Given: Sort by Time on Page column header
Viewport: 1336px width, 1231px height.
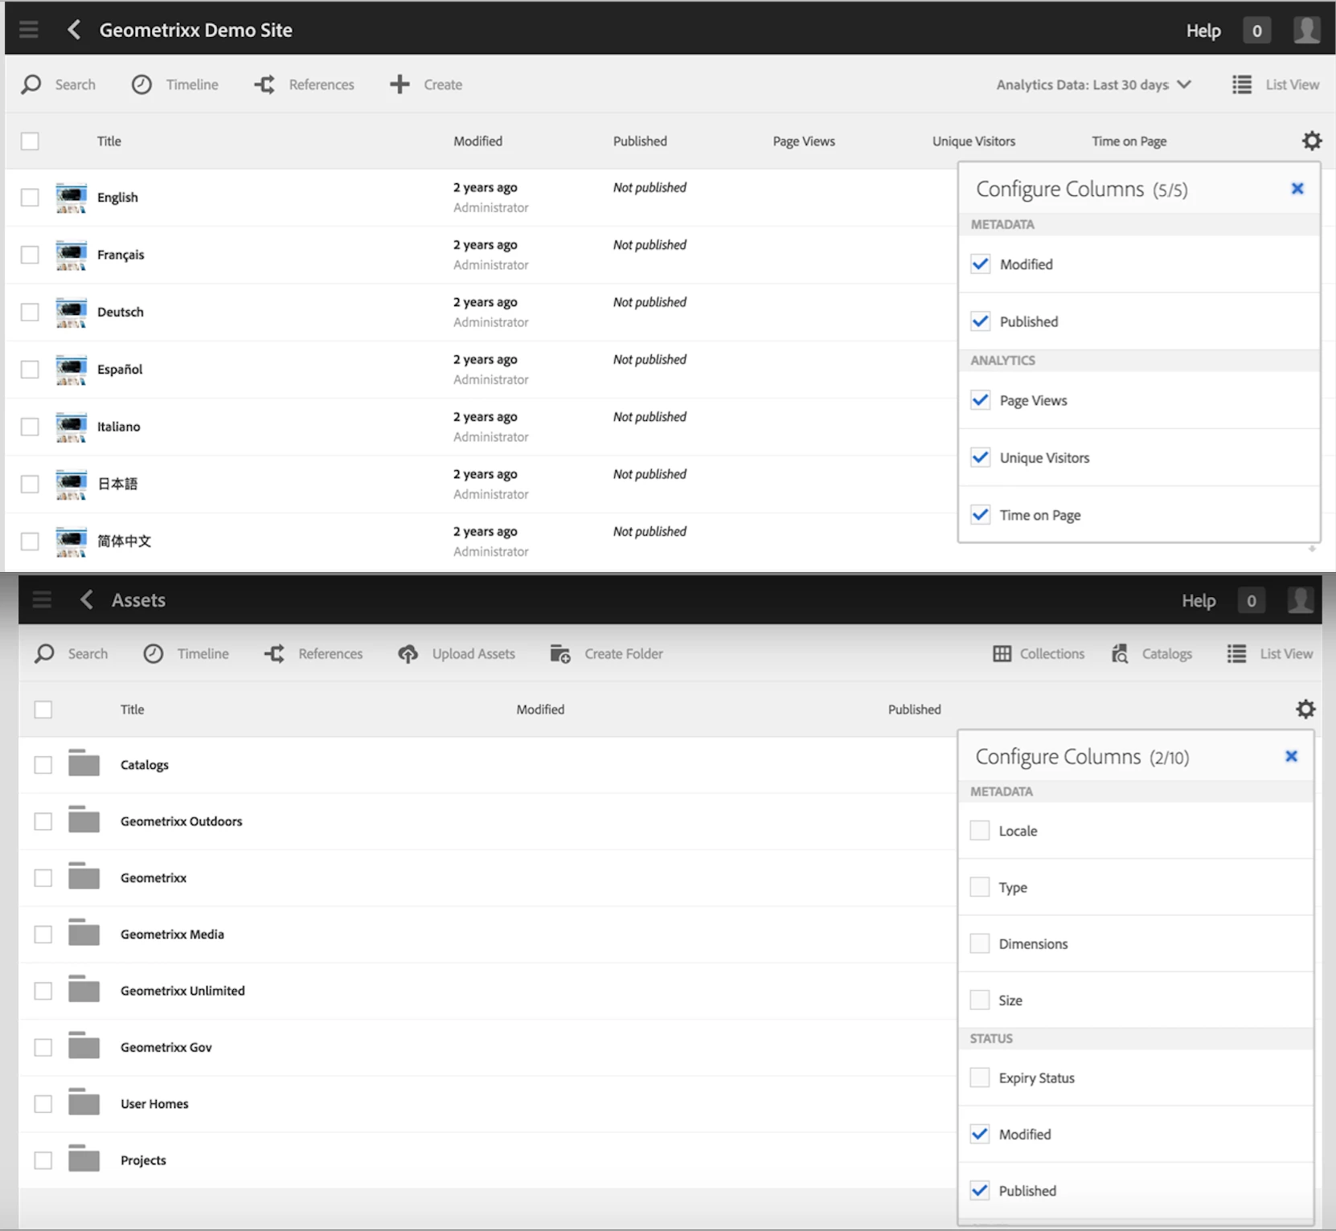Looking at the screenshot, I should (1129, 141).
